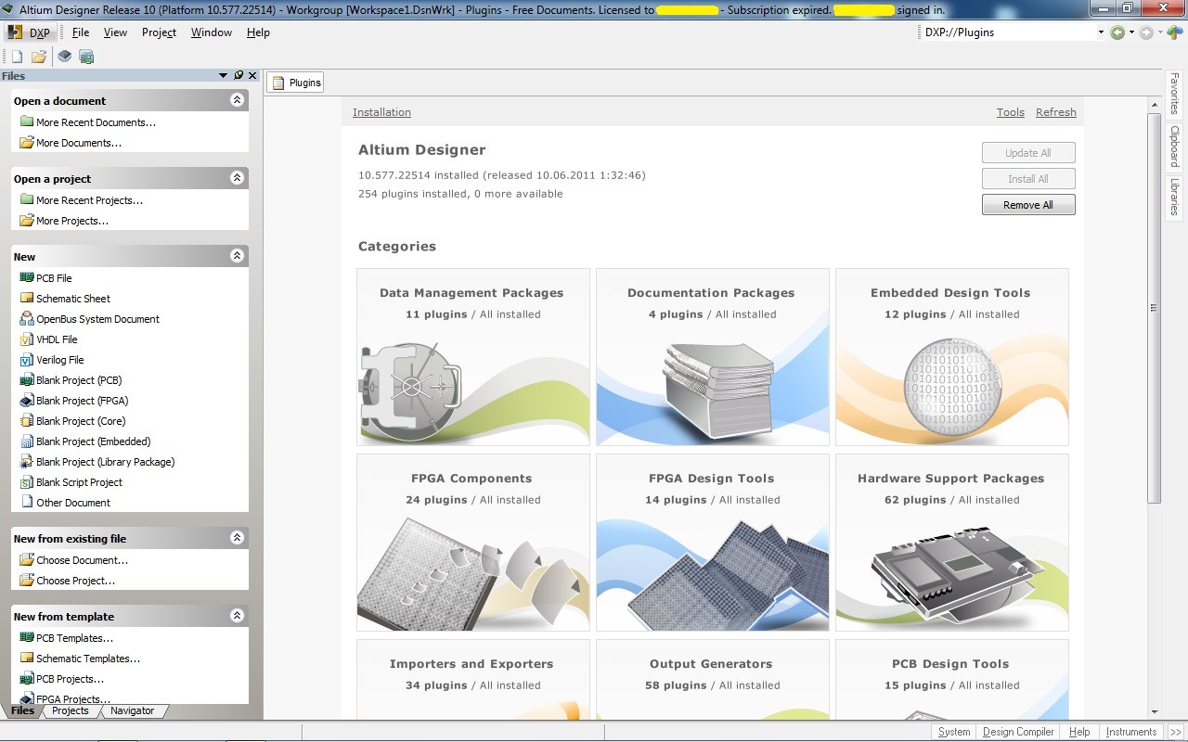Open the Project menu
Screen dimensions: 1188x742
(159, 32)
